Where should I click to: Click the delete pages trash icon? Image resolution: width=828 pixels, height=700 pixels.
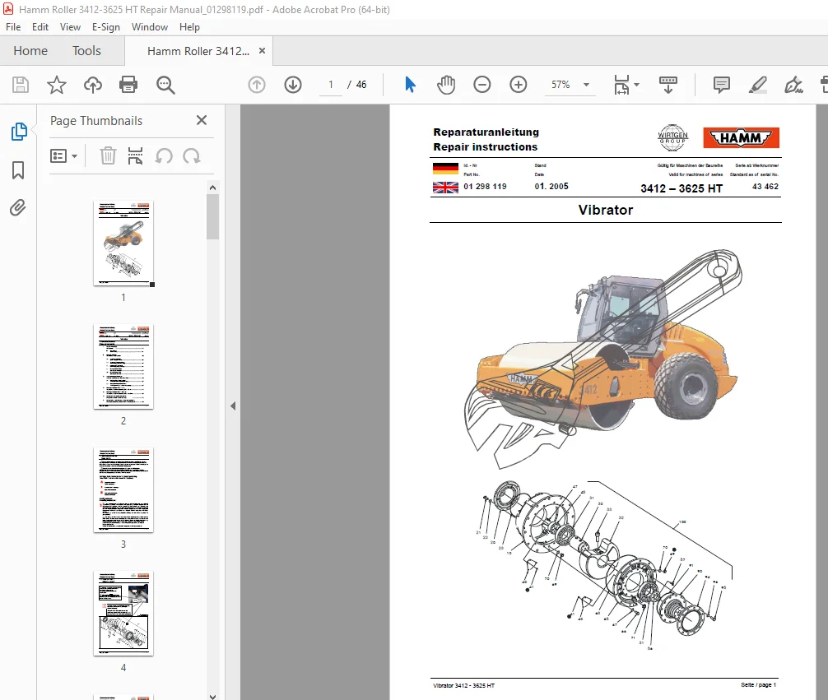(x=108, y=156)
